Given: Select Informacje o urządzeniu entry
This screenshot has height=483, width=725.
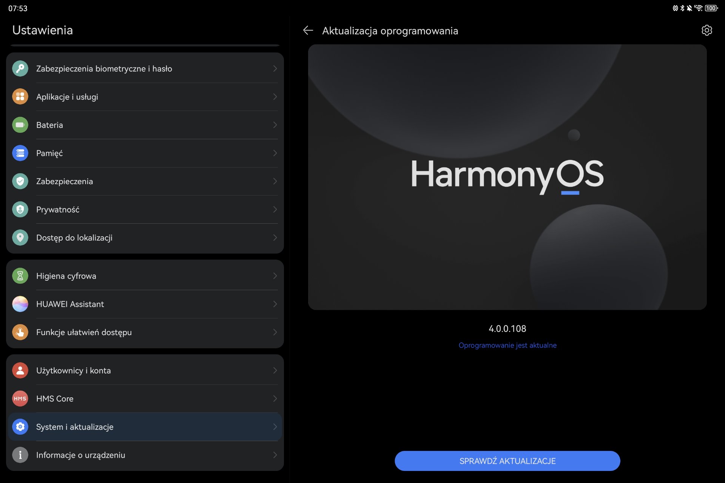Looking at the screenshot, I should pyautogui.click(x=145, y=455).
